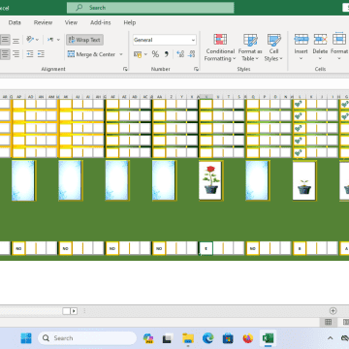Open Copilot from the taskbar

[x=148, y=338]
